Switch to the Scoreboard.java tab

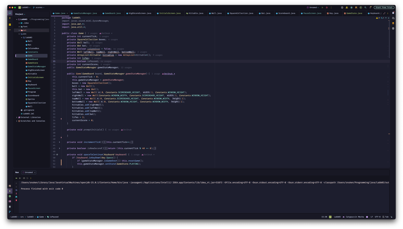[x=286, y=13]
